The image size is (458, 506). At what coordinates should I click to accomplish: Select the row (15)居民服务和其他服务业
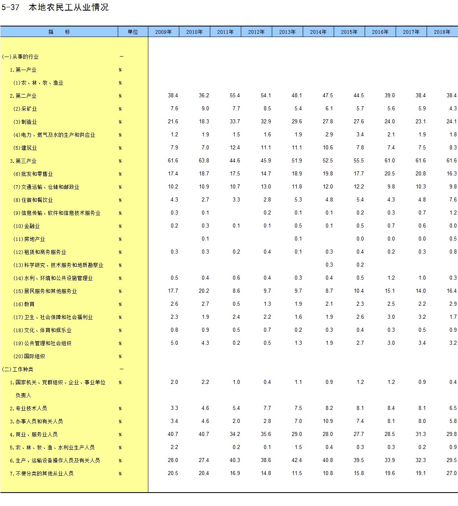pyautogui.click(x=45, y=291)
